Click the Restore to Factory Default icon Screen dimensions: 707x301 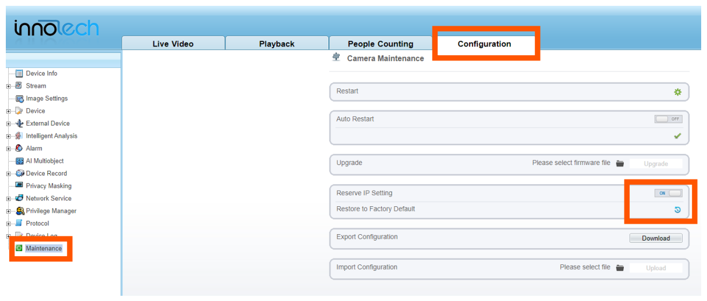click(677, 210)
